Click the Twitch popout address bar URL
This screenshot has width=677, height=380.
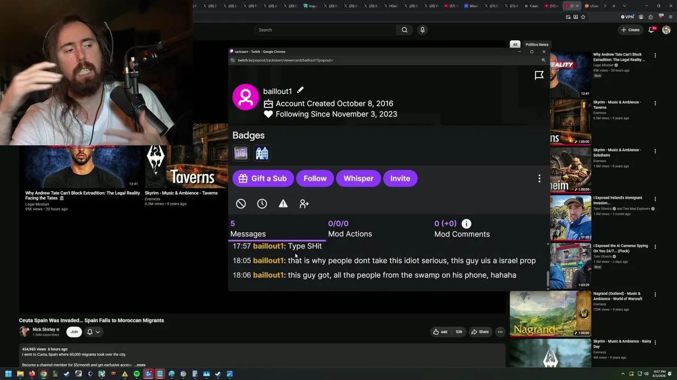pos(285,60)
